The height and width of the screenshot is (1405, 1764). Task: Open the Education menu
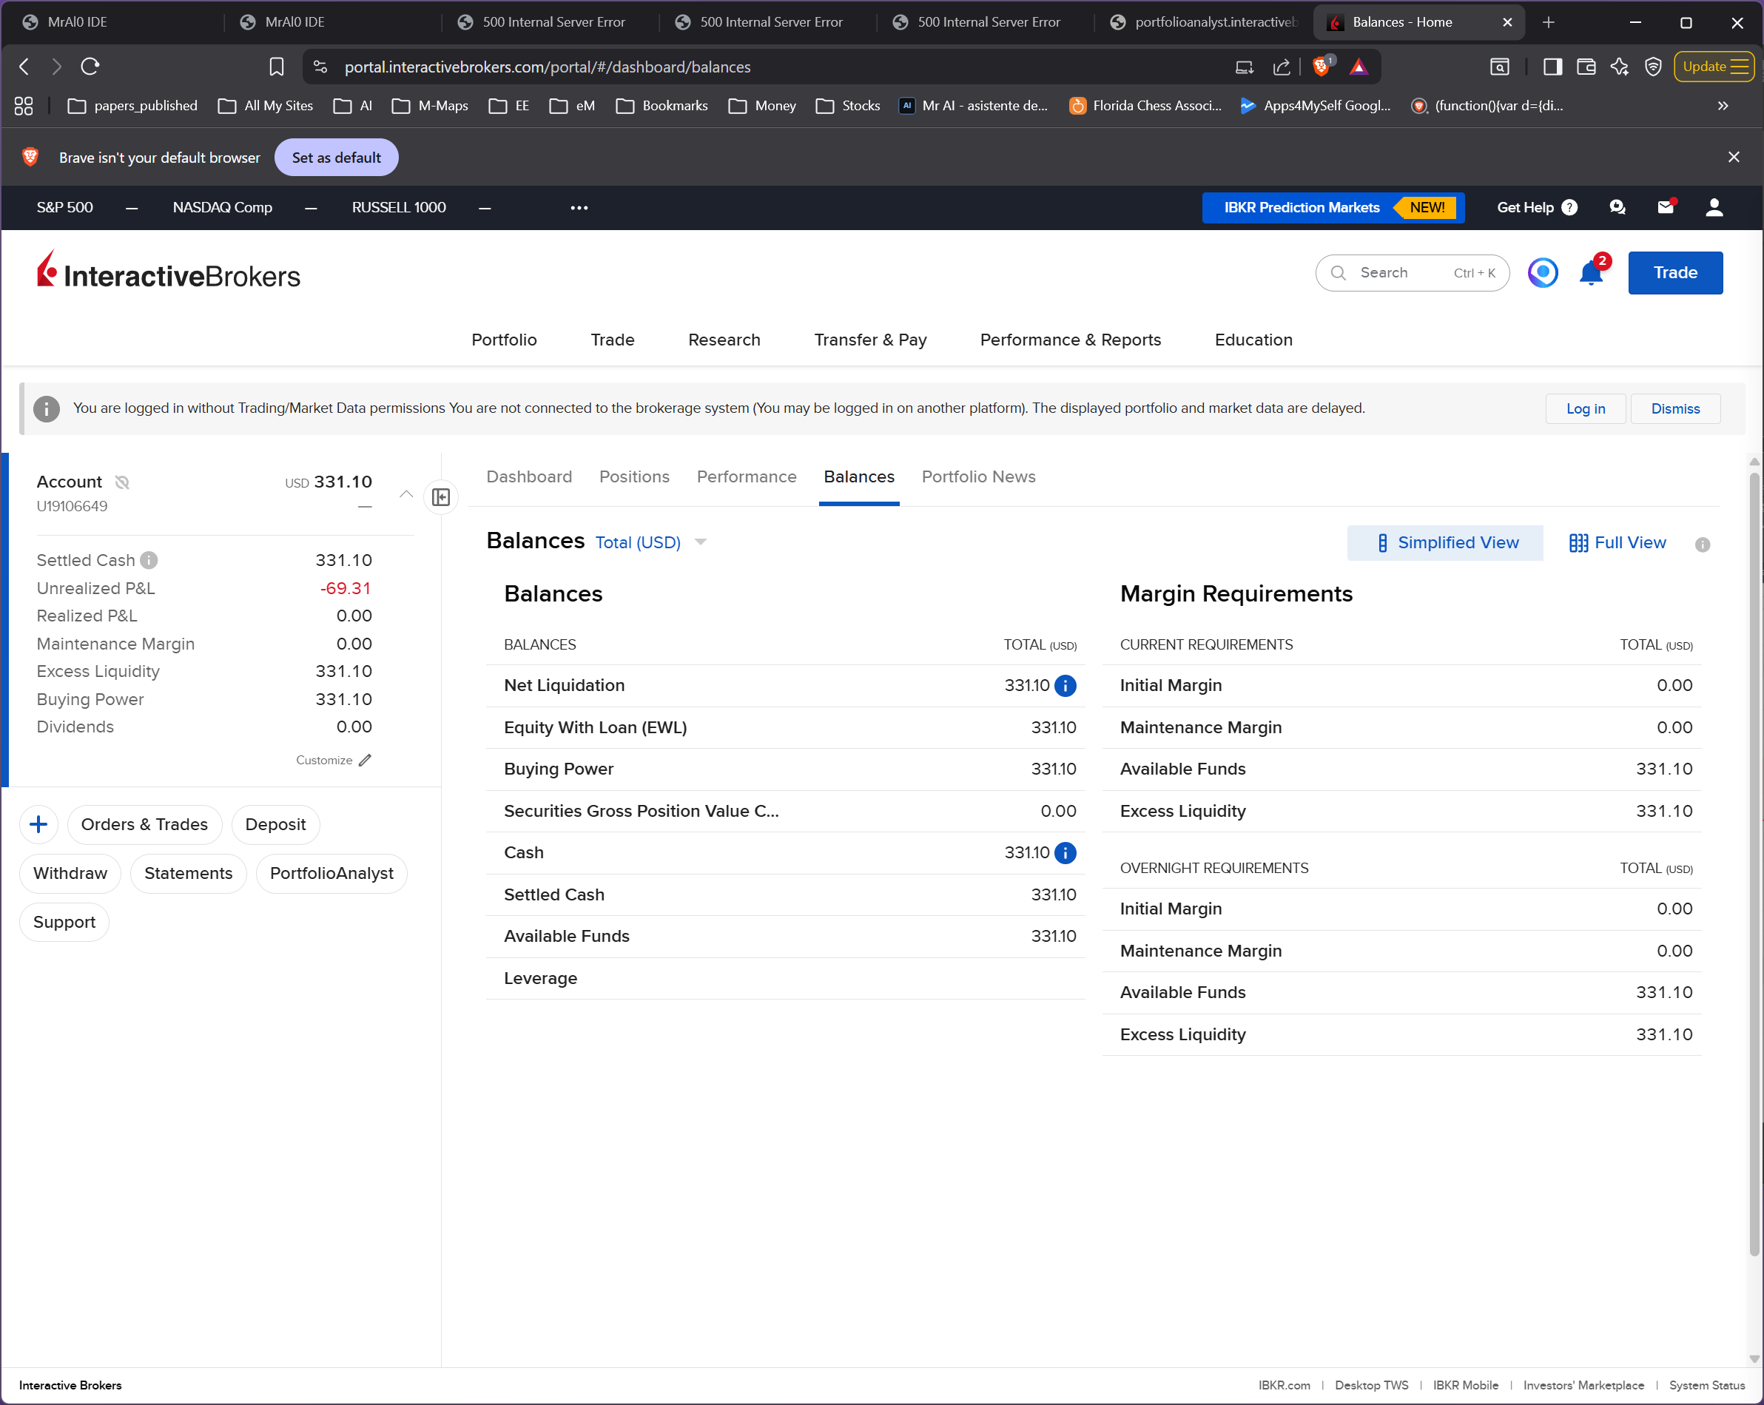click(x=1253, y=340)
